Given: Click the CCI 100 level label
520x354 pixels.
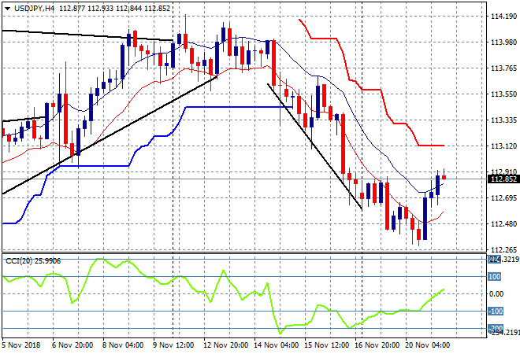Looking at the screenshot, I should point(494,276).
